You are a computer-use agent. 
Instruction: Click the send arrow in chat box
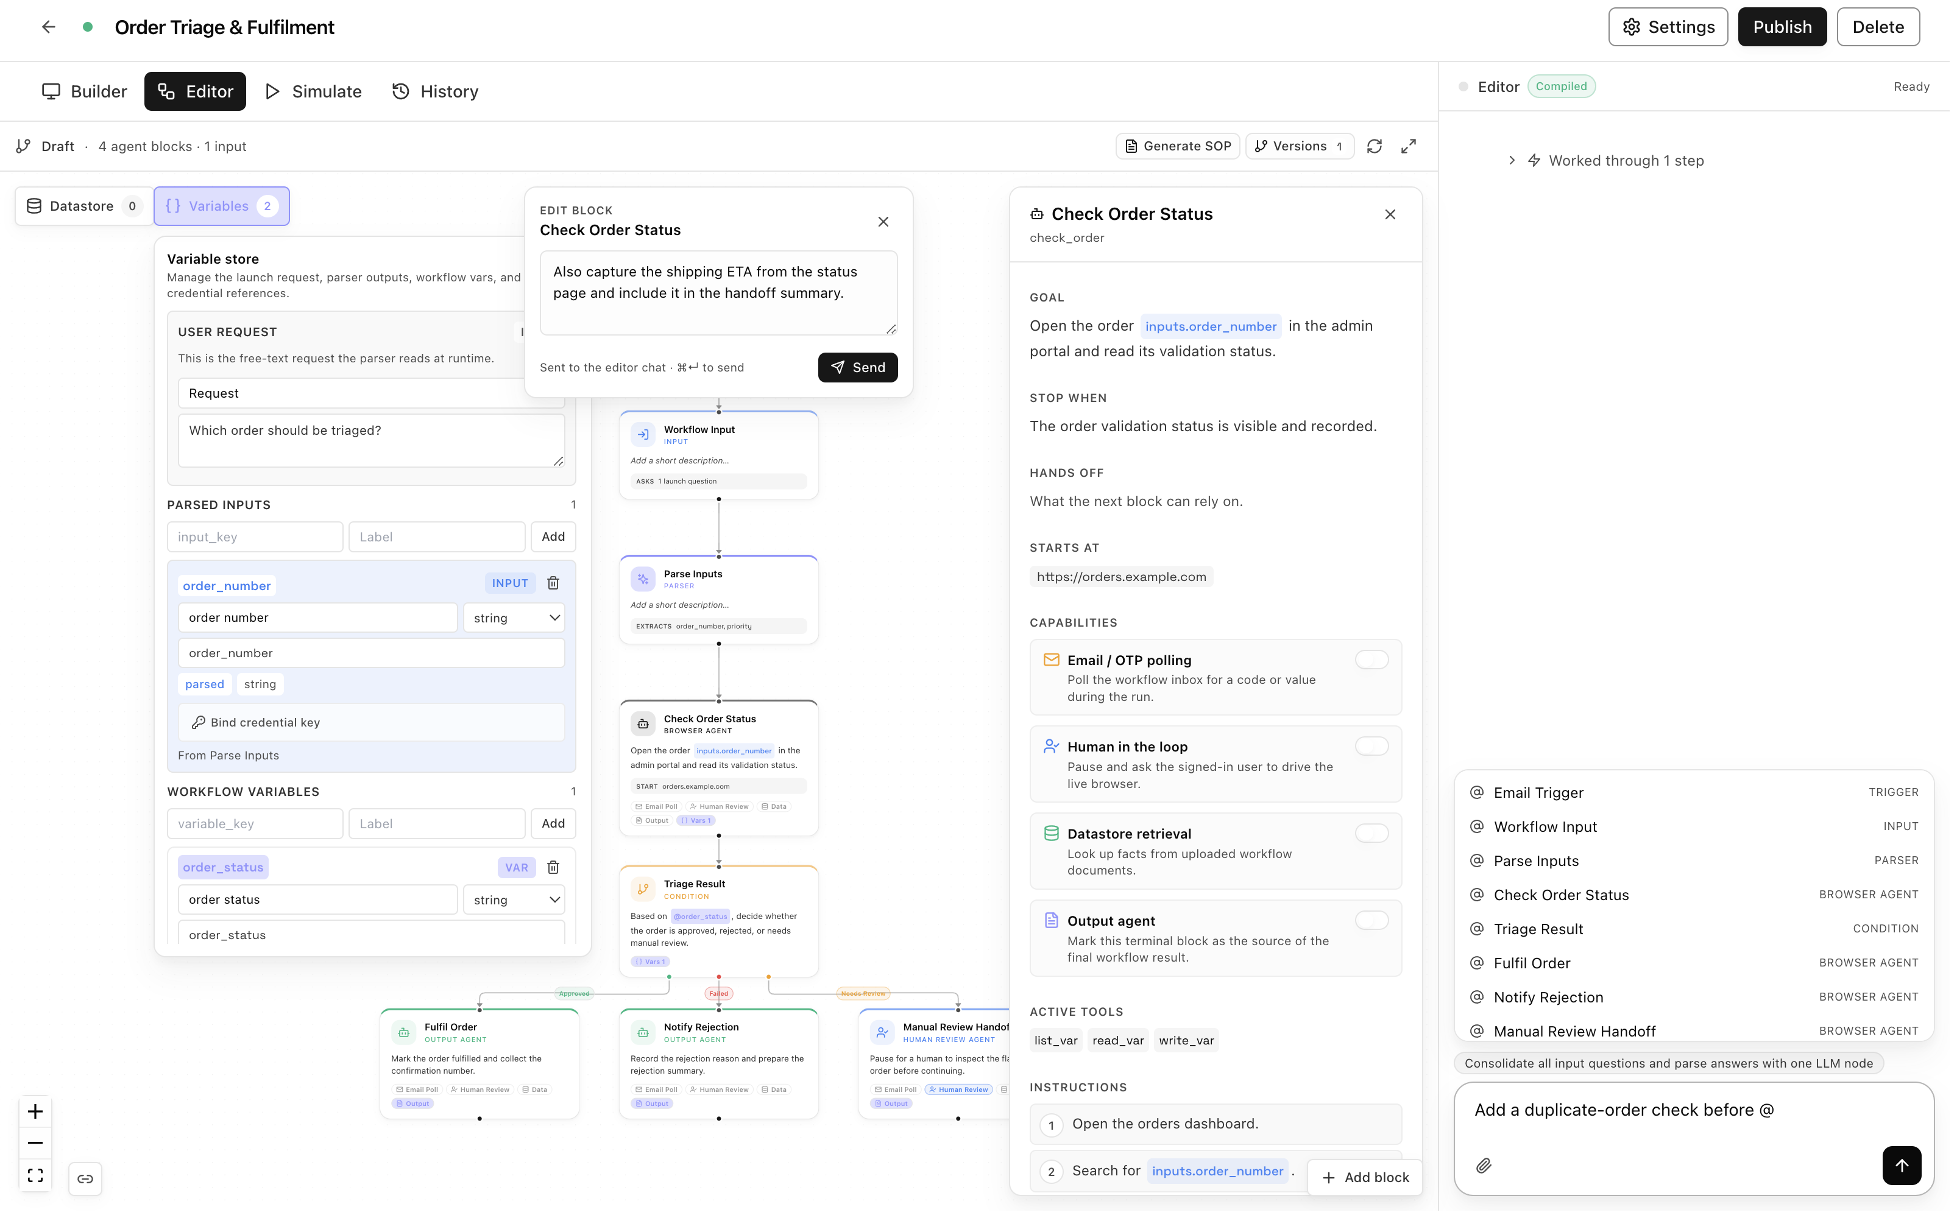click(1909, 1170)
